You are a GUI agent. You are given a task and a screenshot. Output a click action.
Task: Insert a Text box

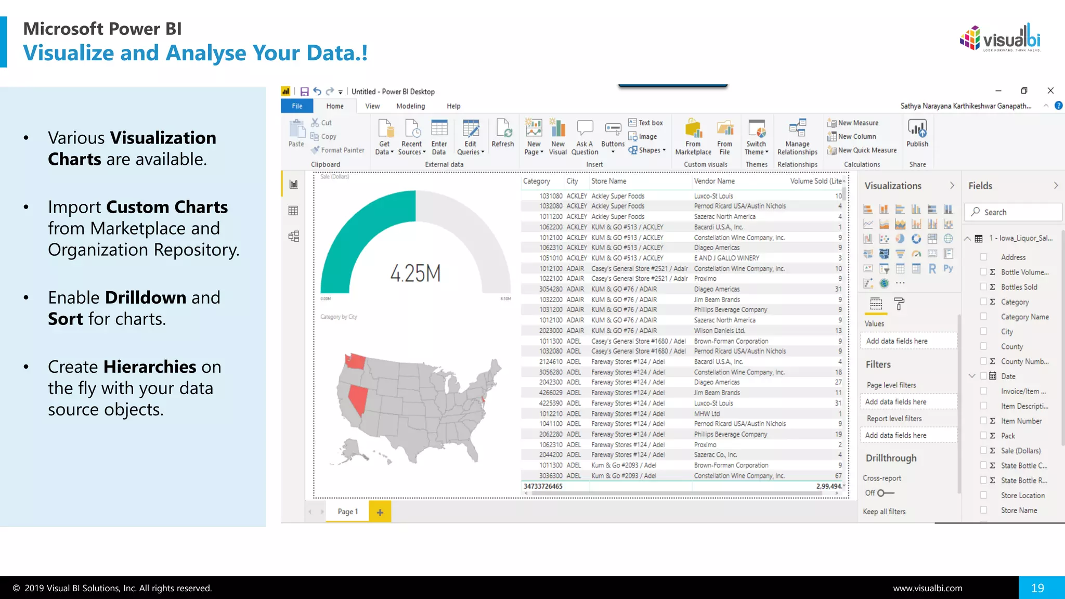pos(645,123)
